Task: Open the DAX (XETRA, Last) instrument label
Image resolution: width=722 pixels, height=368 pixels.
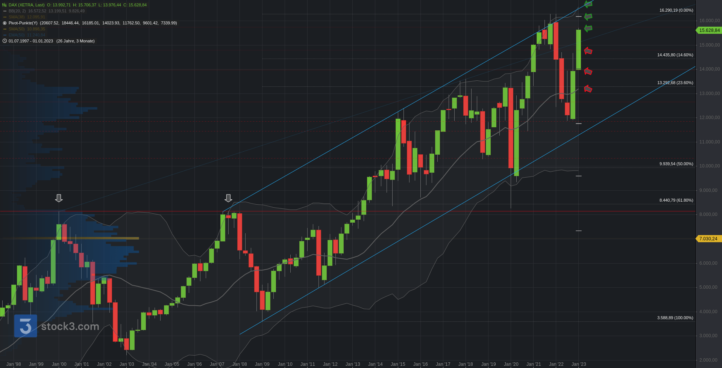Action: 27,5
